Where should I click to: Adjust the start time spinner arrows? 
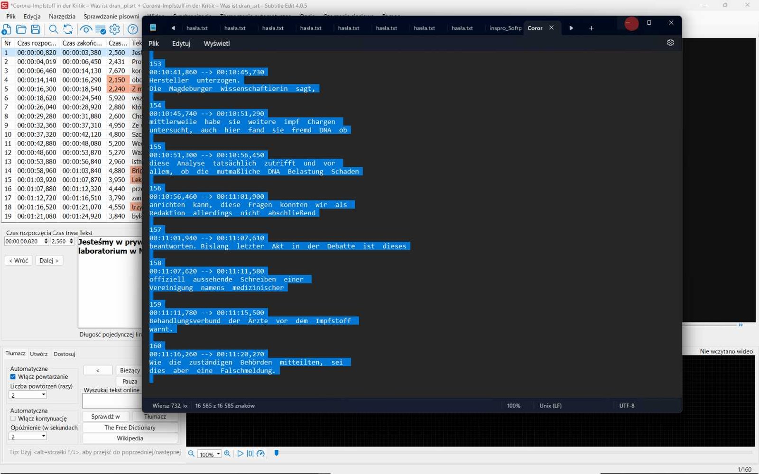[x=46, y=241]
